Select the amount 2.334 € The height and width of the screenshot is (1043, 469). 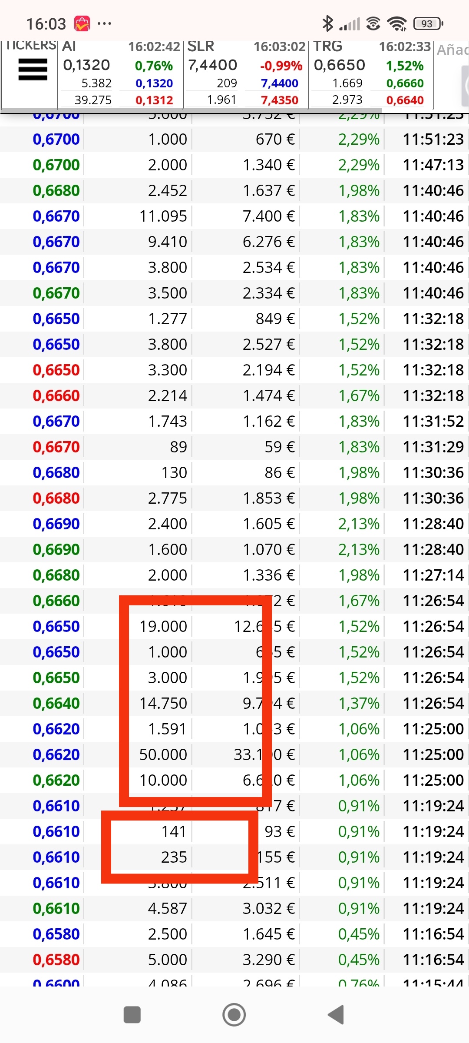(269, 293)
